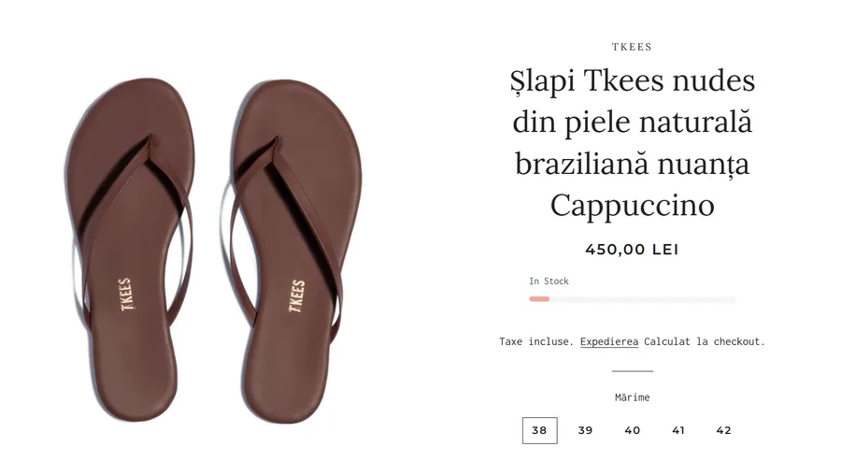This screenshot has height=461, width=841.
Task: Select size 38
Action: (539, 430)
